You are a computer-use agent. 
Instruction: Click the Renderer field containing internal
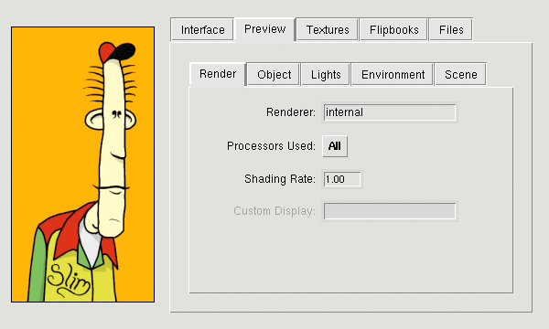390,112
